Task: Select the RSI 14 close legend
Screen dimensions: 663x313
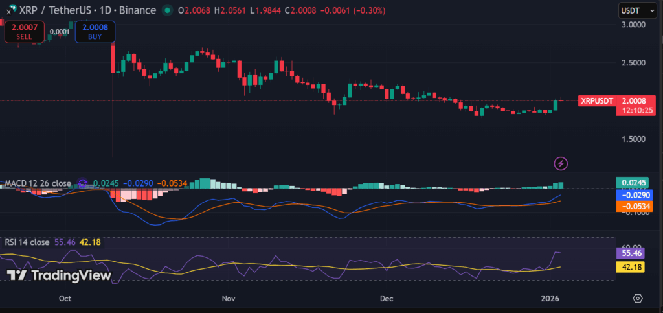Action: click(x=27, y=242)
